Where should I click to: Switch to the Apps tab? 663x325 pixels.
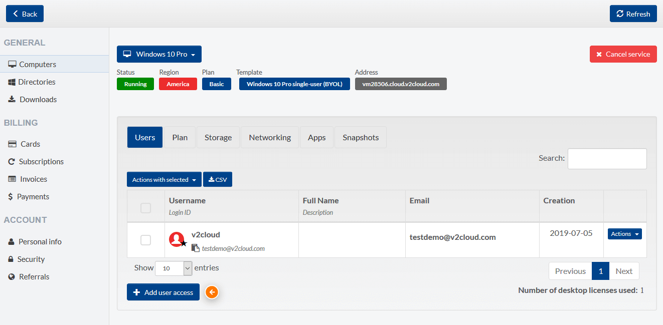[x=317, y=137]
